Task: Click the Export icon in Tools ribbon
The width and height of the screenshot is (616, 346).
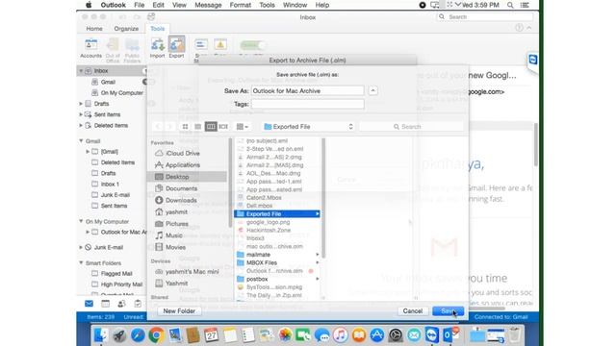Action: tap(176, 48)
